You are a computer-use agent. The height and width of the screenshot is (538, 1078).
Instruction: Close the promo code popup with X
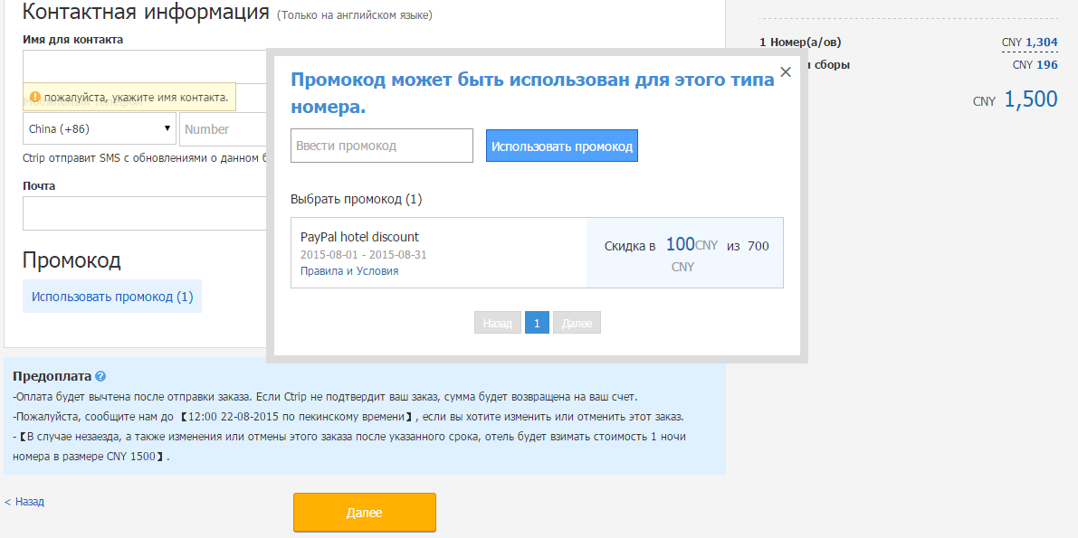(x=786, y=71)
